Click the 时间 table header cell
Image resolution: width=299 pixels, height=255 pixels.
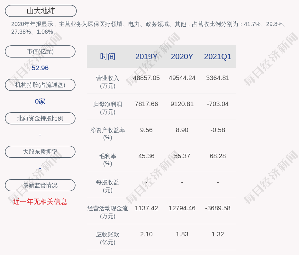pyautogui.click(x=108, y=57)
